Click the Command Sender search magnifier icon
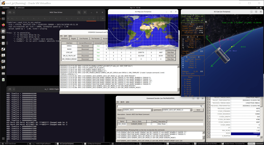Image resolution: width=264 pixels, height=145 pixels. coord(201,106)
